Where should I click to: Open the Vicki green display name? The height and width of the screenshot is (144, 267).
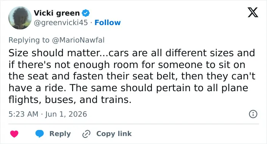56,13
